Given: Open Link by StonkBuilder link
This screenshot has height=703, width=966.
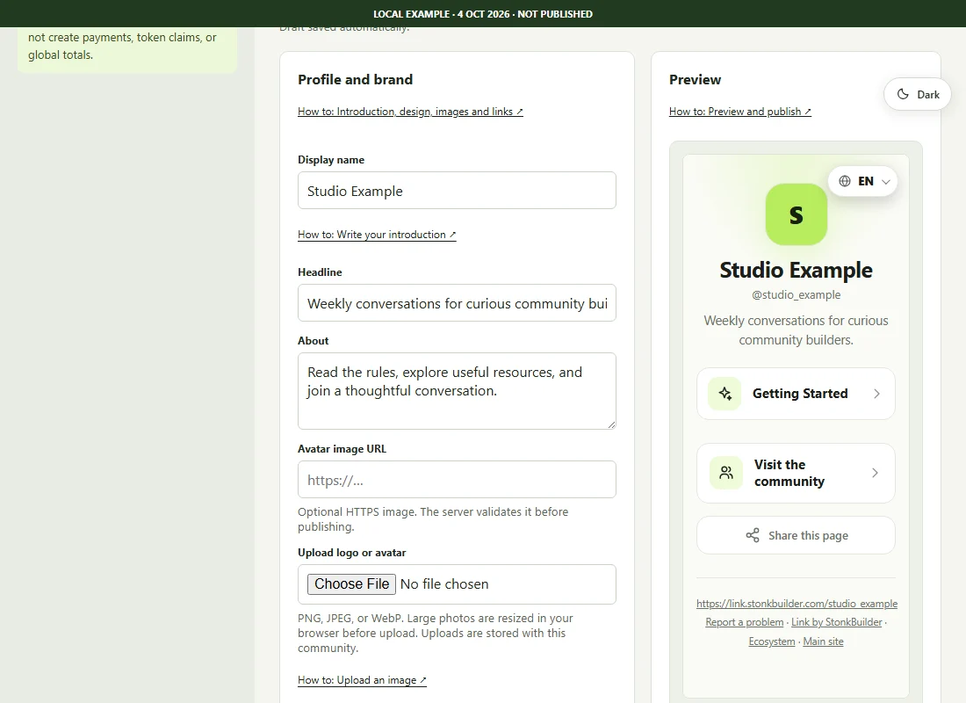Looking at the screenshot, I should coord(837,622).
